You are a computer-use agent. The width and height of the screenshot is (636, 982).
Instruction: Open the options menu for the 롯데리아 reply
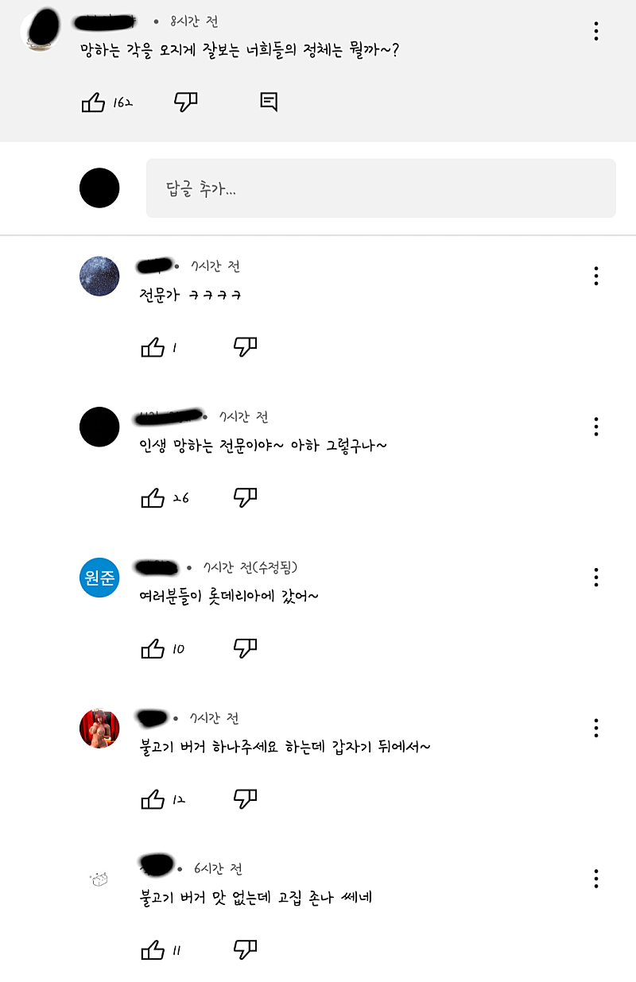(x=596, y=578)
